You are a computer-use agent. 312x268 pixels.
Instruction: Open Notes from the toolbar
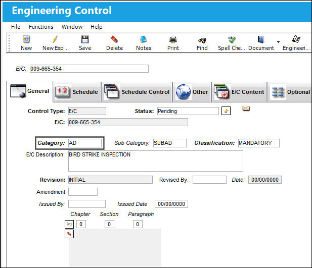pos(144,43)
